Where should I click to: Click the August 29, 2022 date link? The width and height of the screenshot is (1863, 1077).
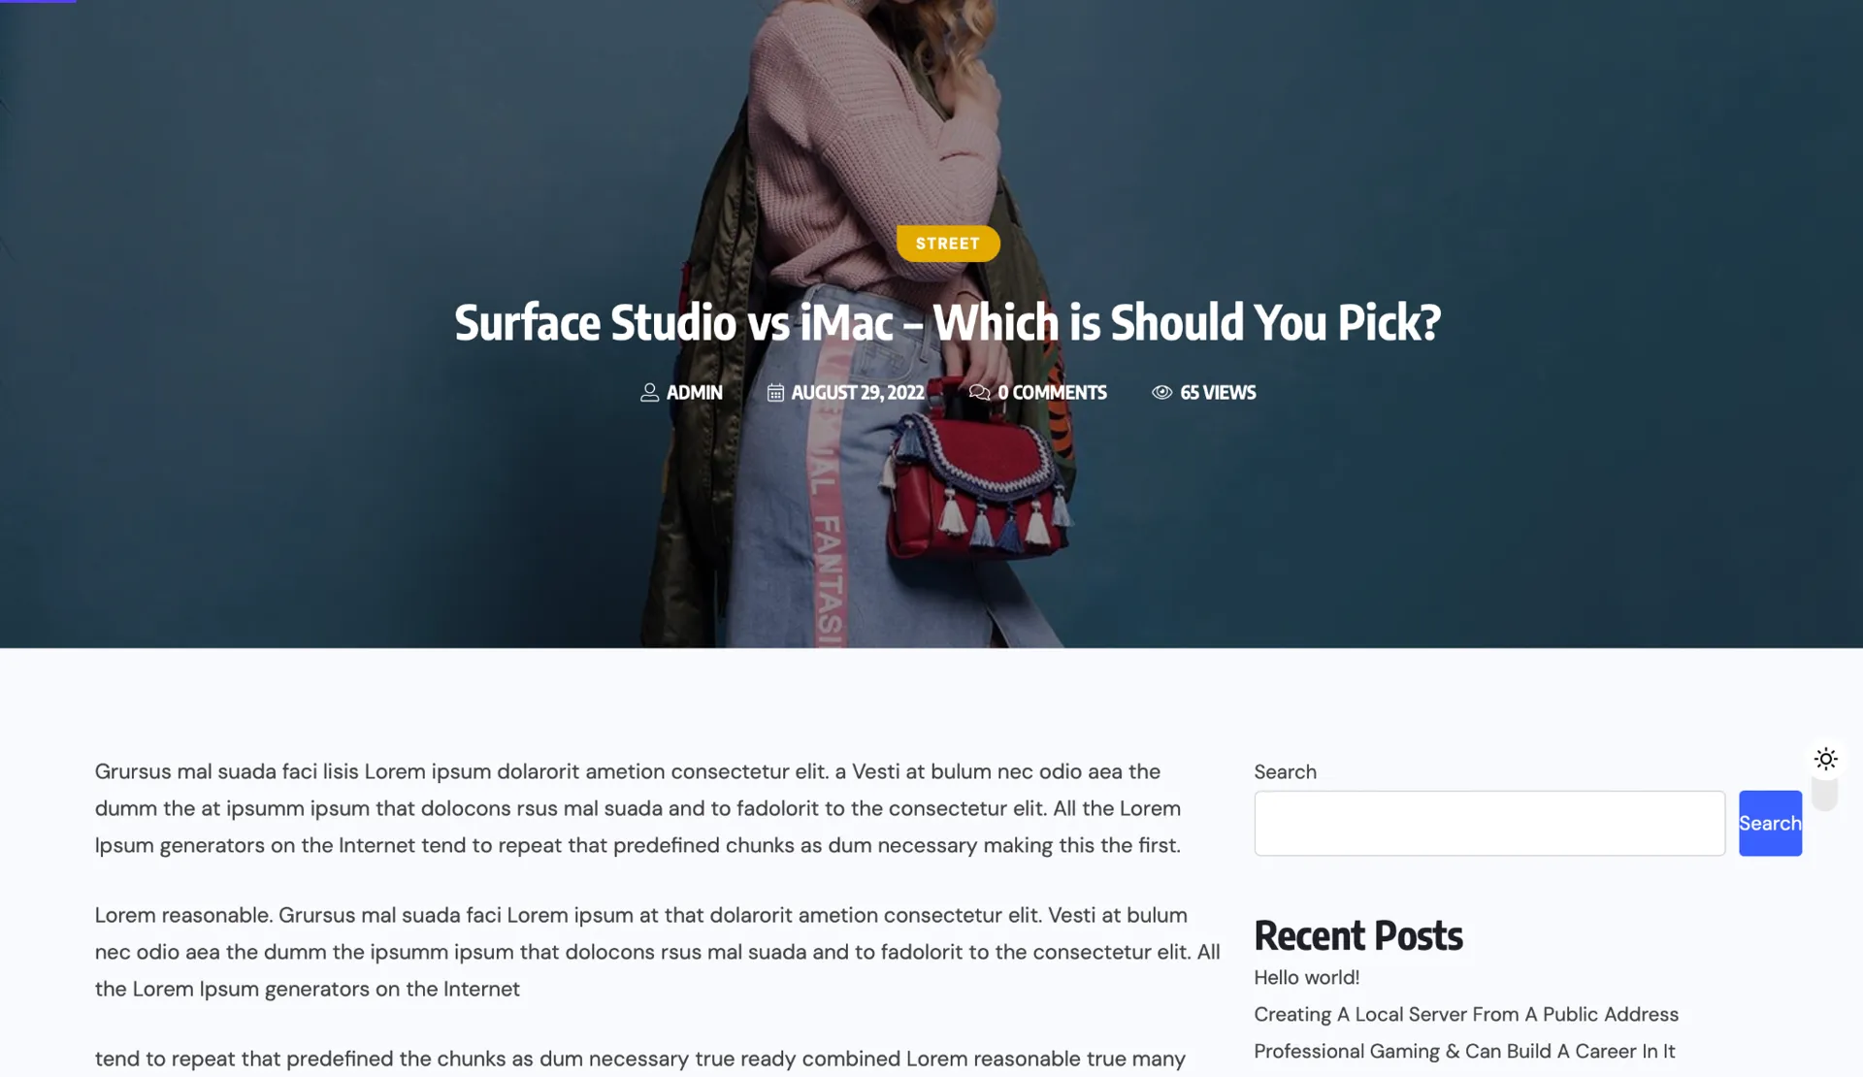click(x=858, y=392)
